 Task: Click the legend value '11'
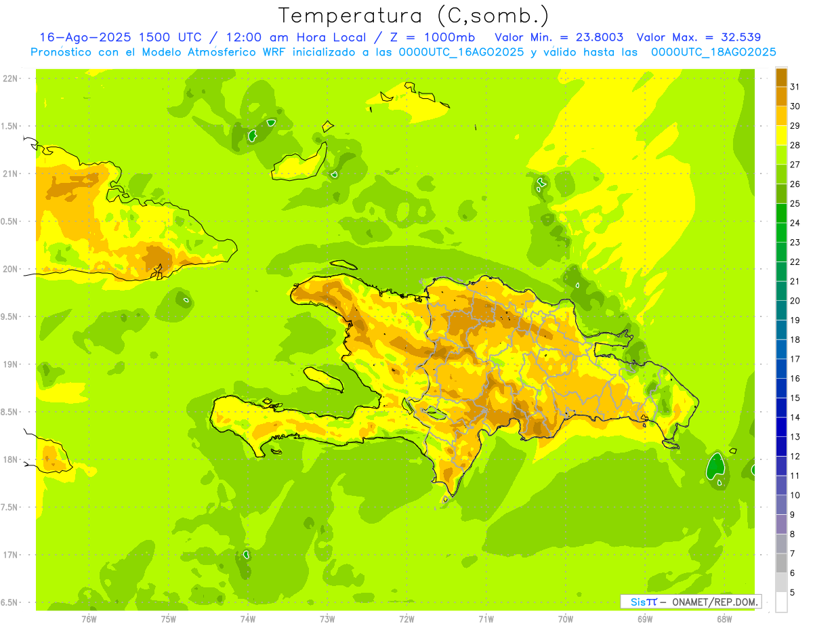tap(795, 476)
